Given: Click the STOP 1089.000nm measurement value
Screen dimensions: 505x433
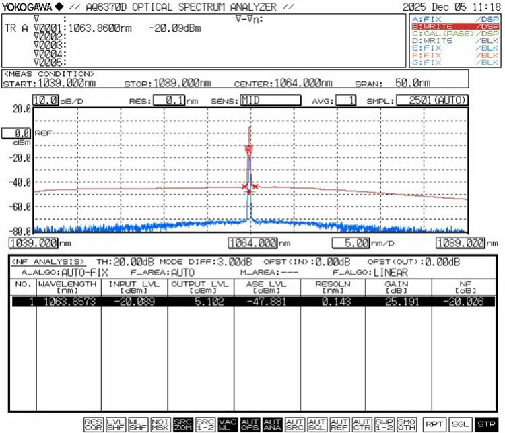Looking at the screenshot, I should tap(182, 83).
